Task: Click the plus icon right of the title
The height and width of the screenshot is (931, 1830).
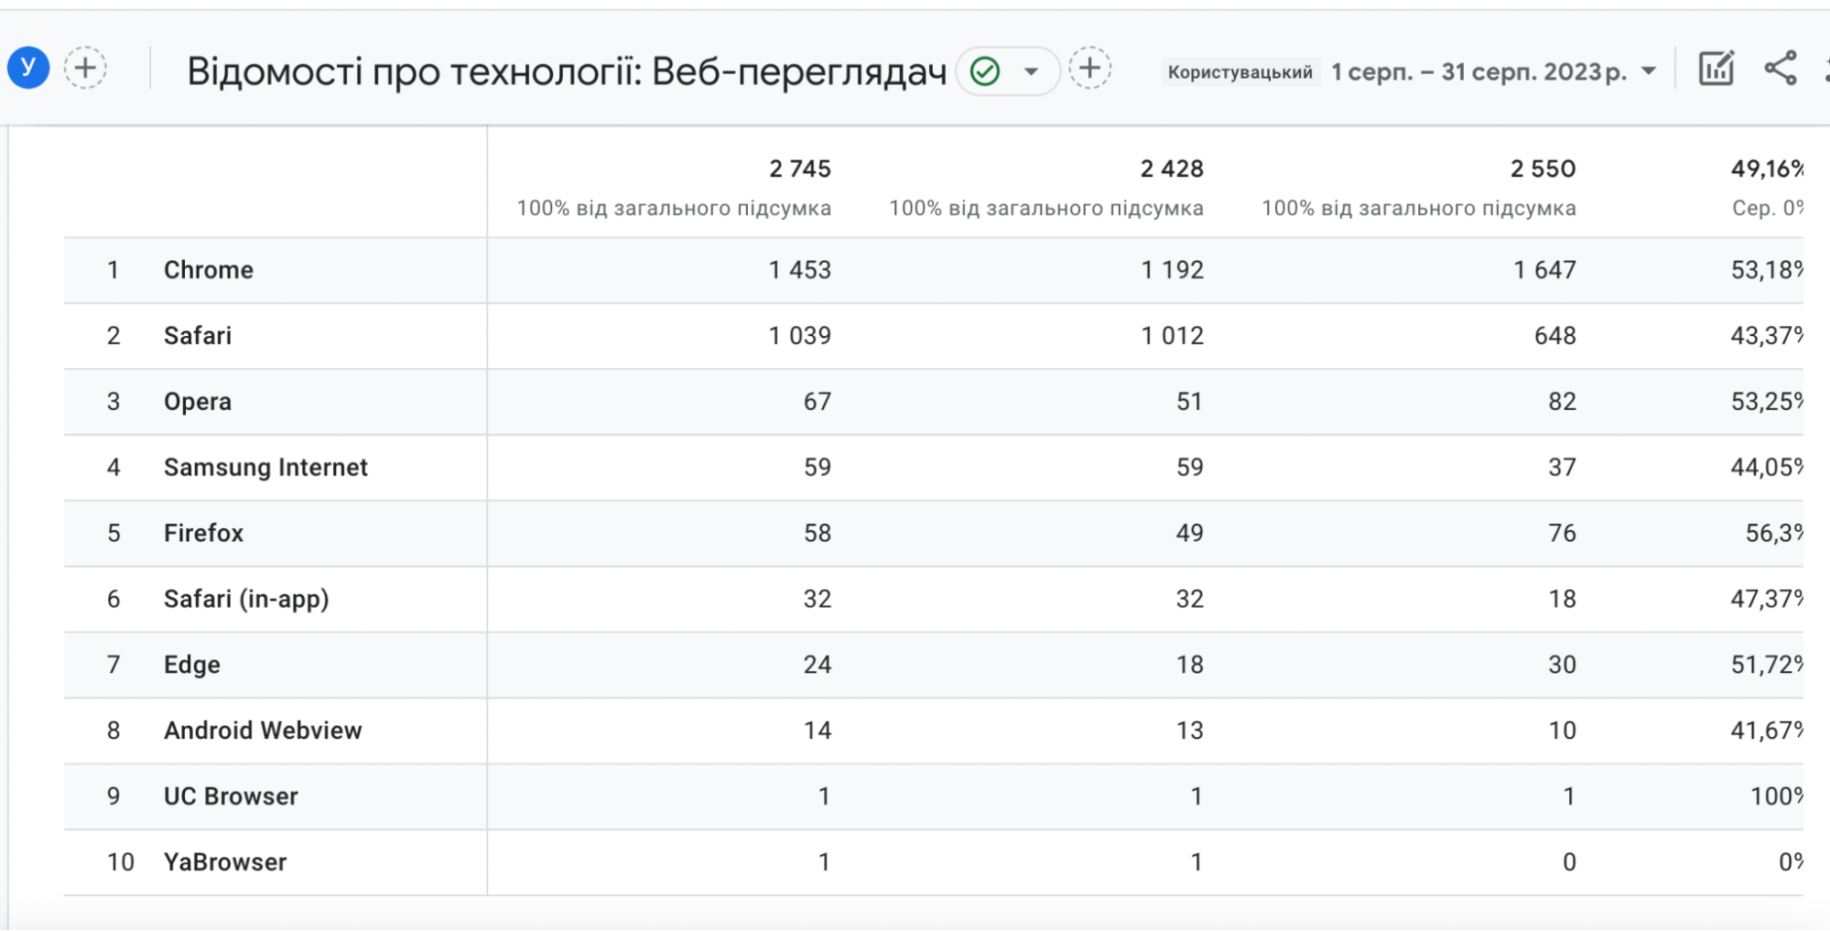Action: [x=1089, y=68]
